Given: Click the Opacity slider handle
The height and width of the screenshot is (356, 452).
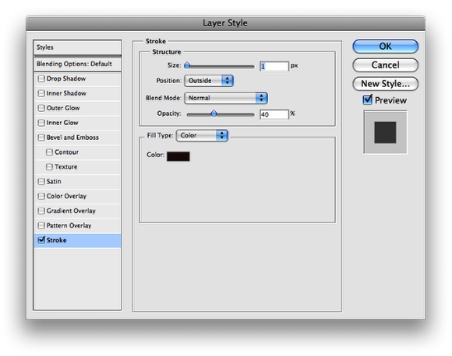Looking at the screenshot, I should [214, 113].
